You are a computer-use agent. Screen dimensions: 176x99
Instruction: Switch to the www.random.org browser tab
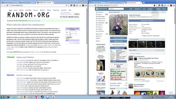[45, 2]
